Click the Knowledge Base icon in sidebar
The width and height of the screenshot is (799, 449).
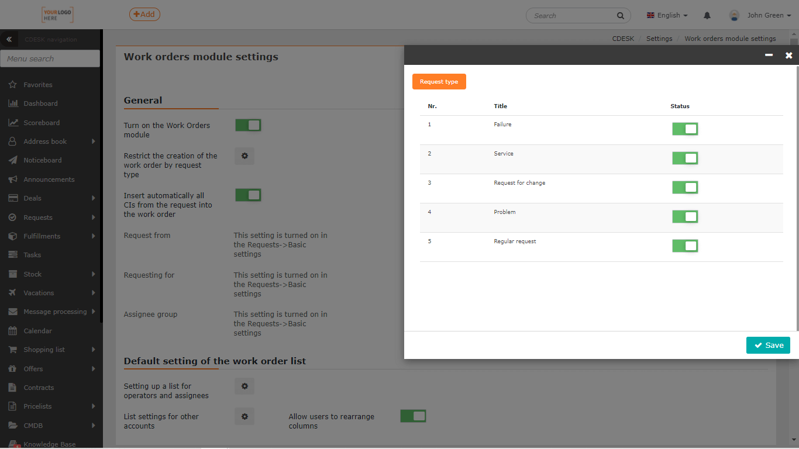(12, 444)
